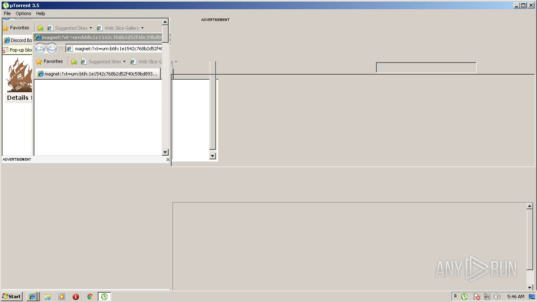The image size is (537, 302).
Task: Click the Pop-up blocked information bar
Action: tap(17, 50)
